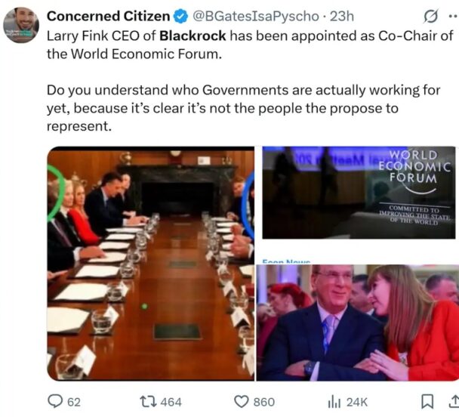
Task: Open Concerned Citizen profile avatar
Action: point(21,25)
